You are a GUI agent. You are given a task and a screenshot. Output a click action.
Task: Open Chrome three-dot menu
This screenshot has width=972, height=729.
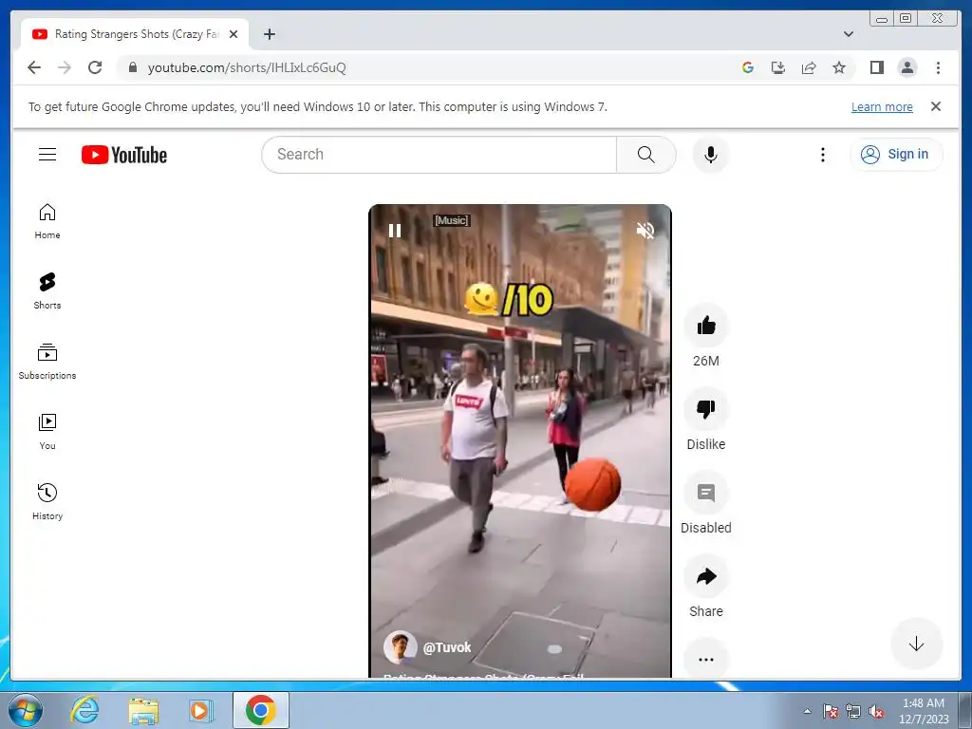point(938,67)
